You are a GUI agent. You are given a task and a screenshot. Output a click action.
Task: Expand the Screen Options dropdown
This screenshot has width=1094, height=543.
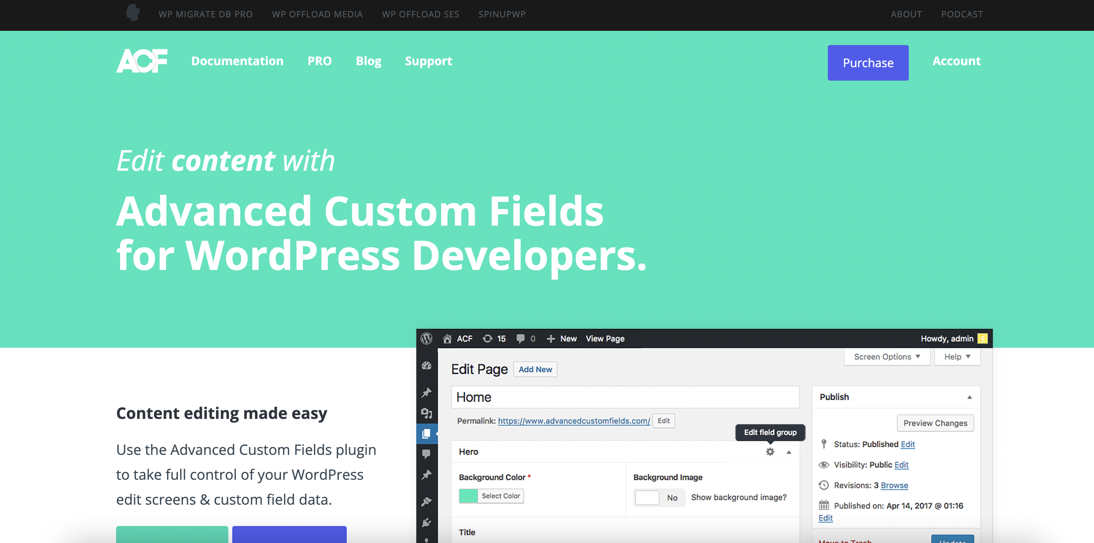point(887,357)
